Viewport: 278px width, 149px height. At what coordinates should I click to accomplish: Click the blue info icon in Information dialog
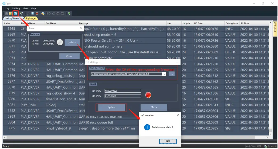point(147,127)
